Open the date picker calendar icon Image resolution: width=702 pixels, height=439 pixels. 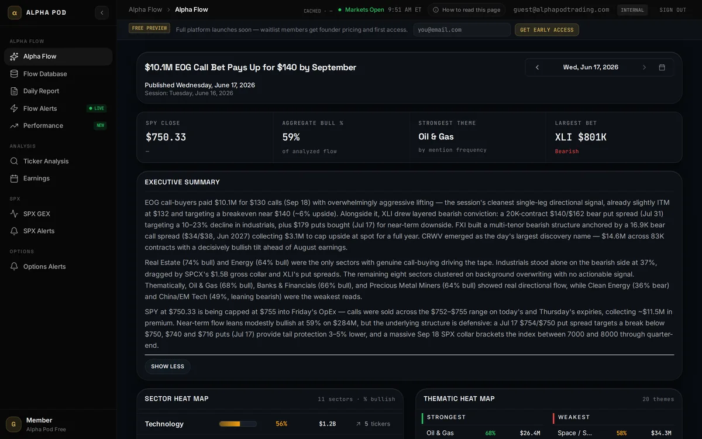pyautogui.click(x=662, y=67)
